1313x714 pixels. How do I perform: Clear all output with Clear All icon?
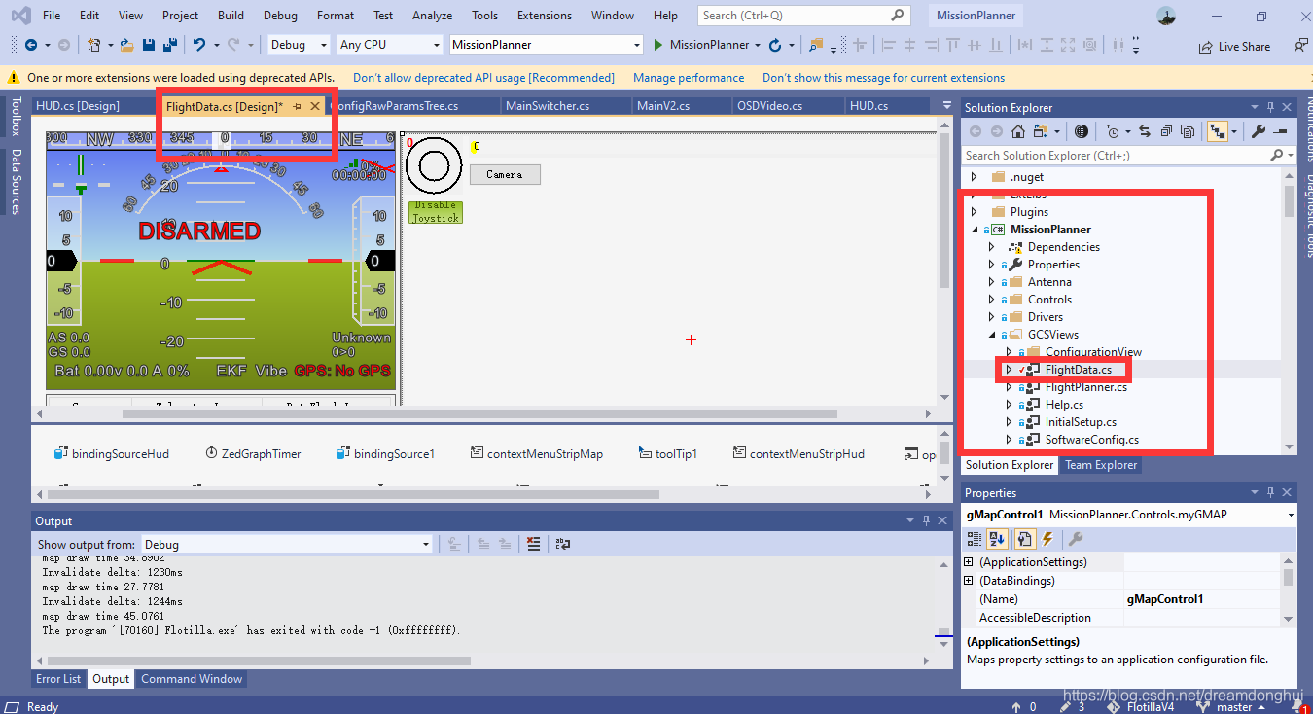pyautogui.click(x=533, y=544)
